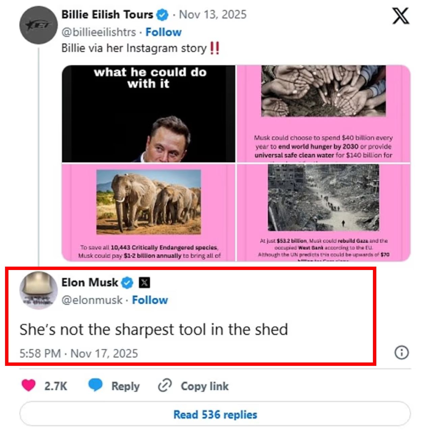Click the Copy link text
Image resolution: width=432 pixels, height=432 pixels.
tap(205, 386)
